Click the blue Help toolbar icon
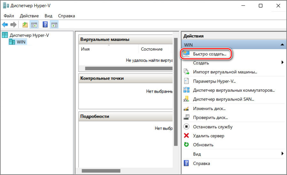The image size is (287, 175). pos(45,25)
